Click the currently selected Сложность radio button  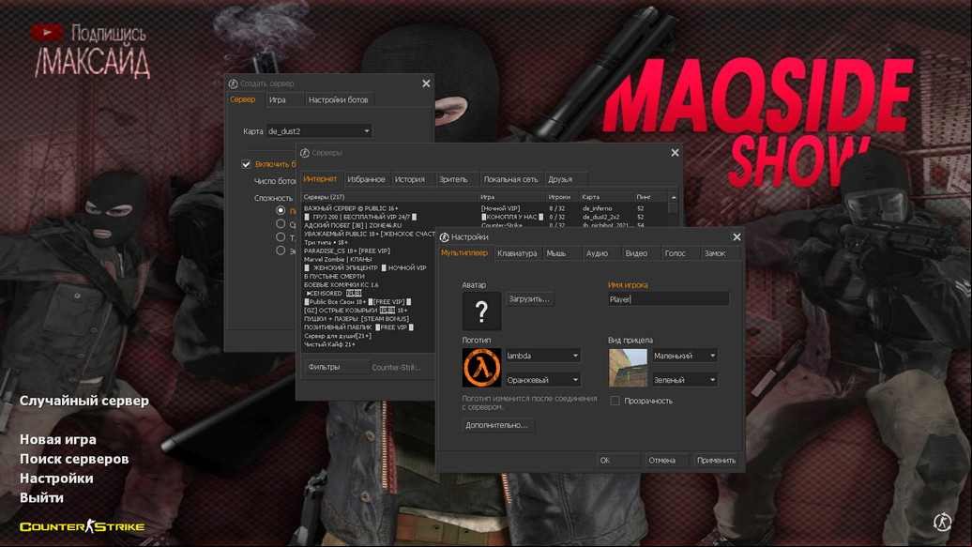(x=281, y=211)
